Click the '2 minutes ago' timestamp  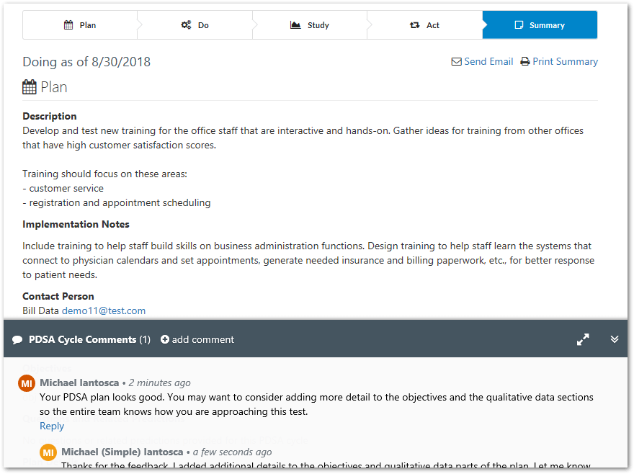[x=160, y=383]
